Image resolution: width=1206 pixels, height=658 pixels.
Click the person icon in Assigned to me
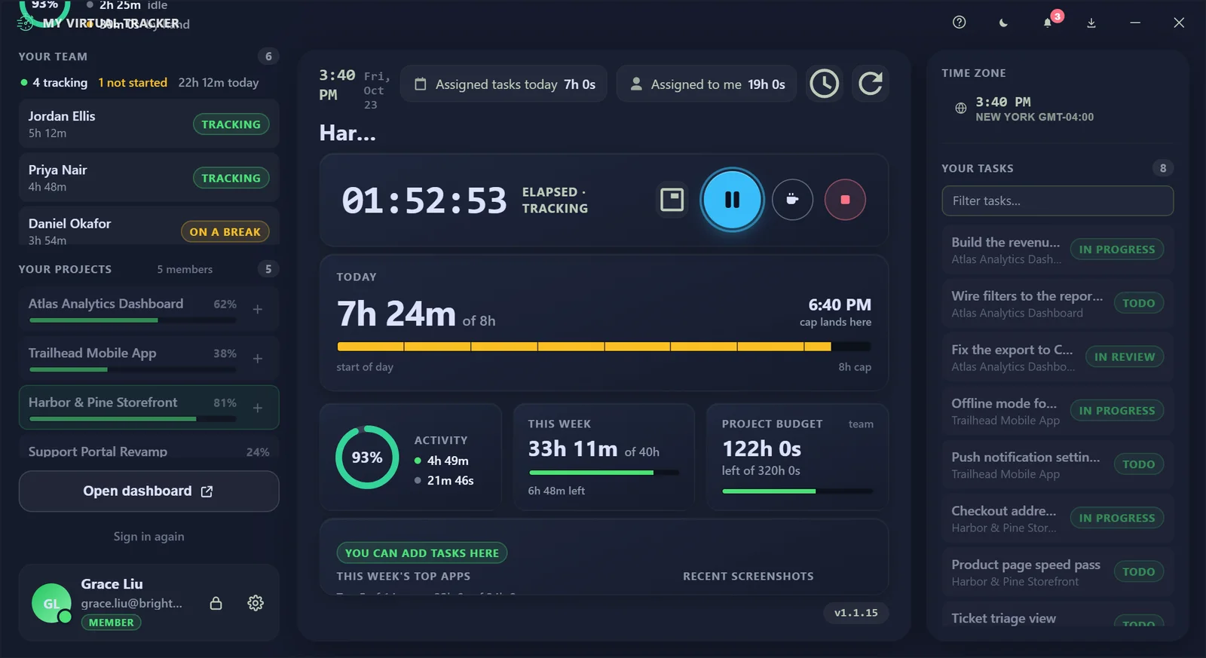coord(636,84)
